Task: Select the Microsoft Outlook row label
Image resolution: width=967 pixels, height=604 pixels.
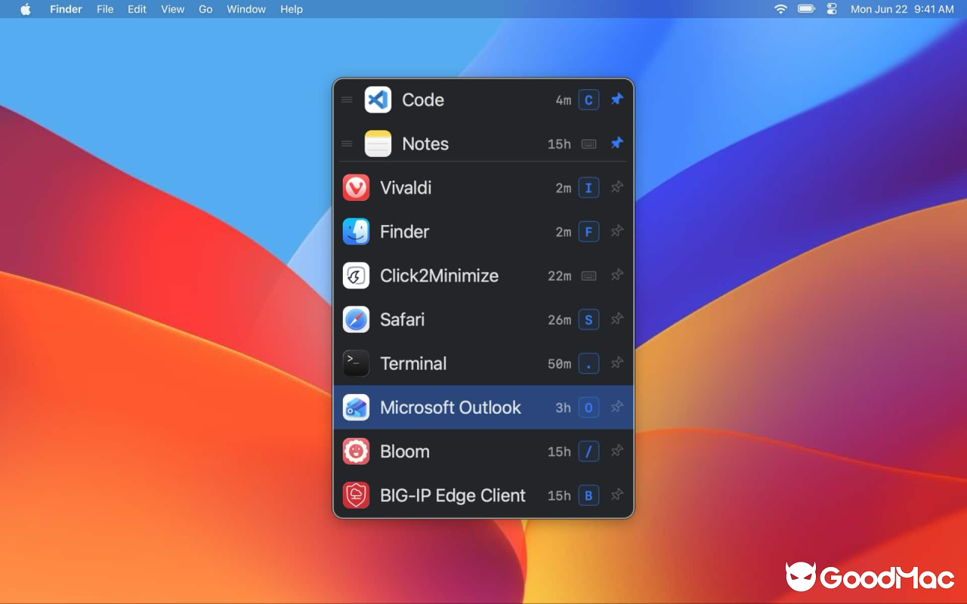Action: click(450, 408)
